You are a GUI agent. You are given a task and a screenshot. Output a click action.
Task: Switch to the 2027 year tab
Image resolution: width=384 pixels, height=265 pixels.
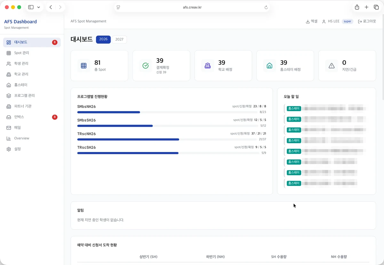click(119, 39)
